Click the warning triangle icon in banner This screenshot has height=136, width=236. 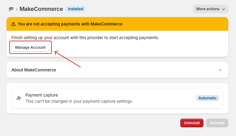(13, 24)
